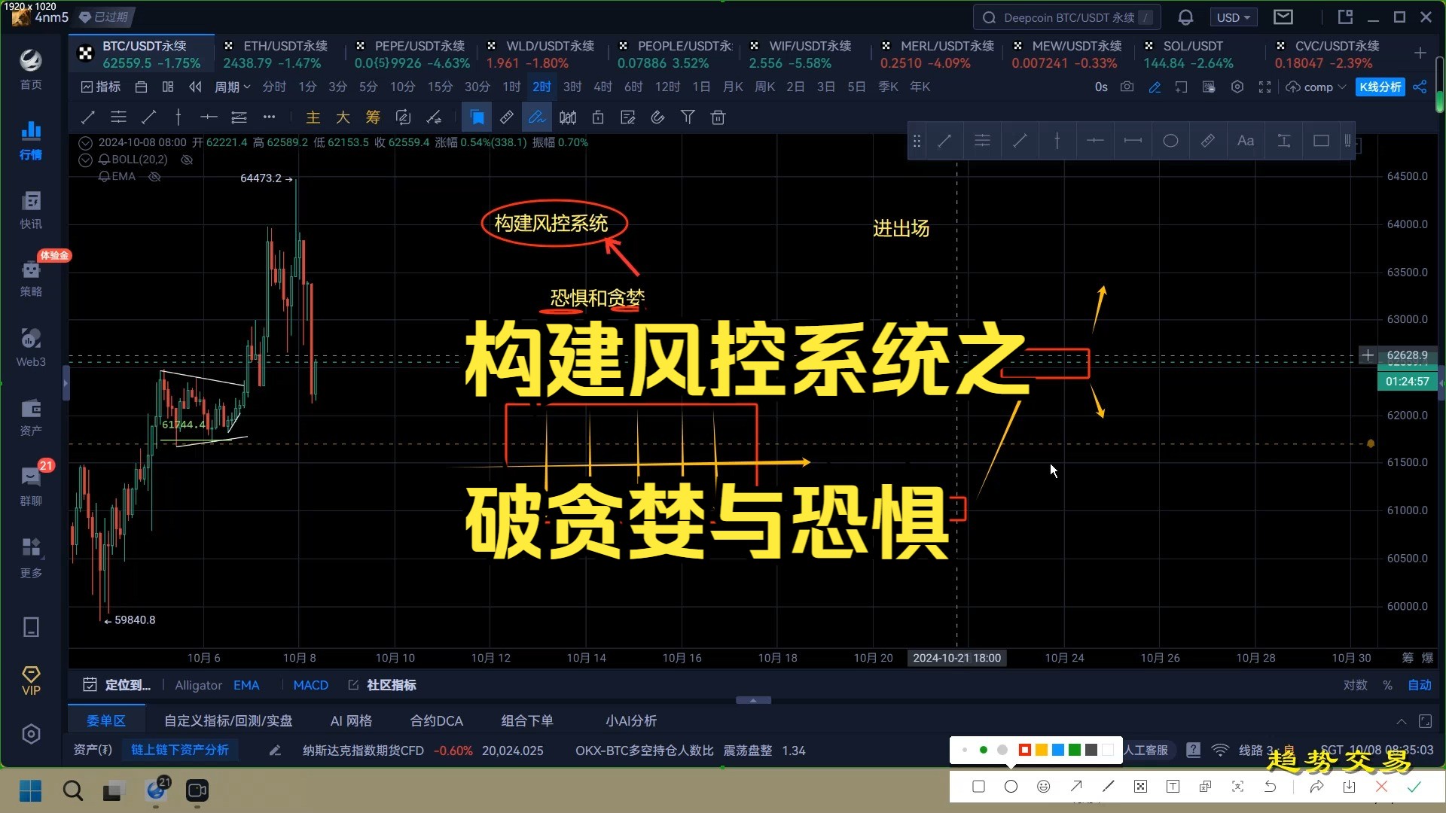Screen dimensions: 1446x813
Task: Click the text annotation icon
Action: point(1246,141)
